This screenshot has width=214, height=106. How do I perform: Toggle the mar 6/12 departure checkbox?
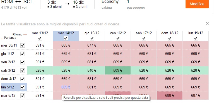click(x=23, y=96)
